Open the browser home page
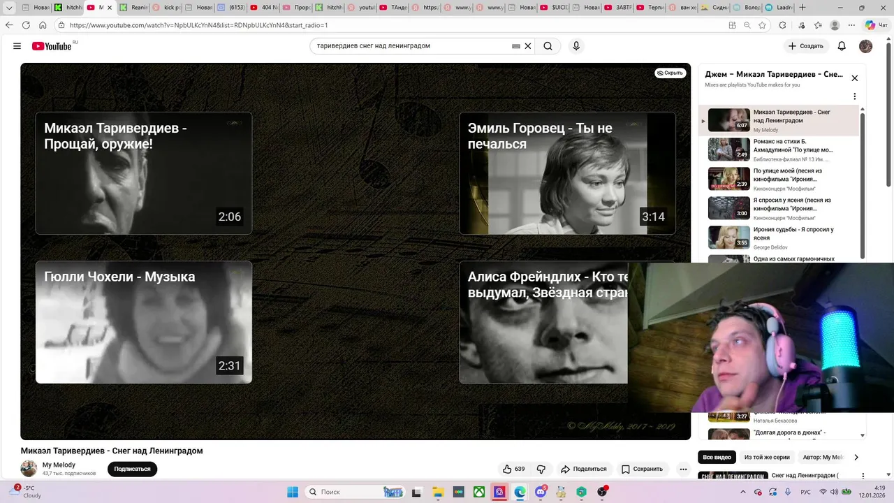This screenshot has height=503, width=894. 43,25
